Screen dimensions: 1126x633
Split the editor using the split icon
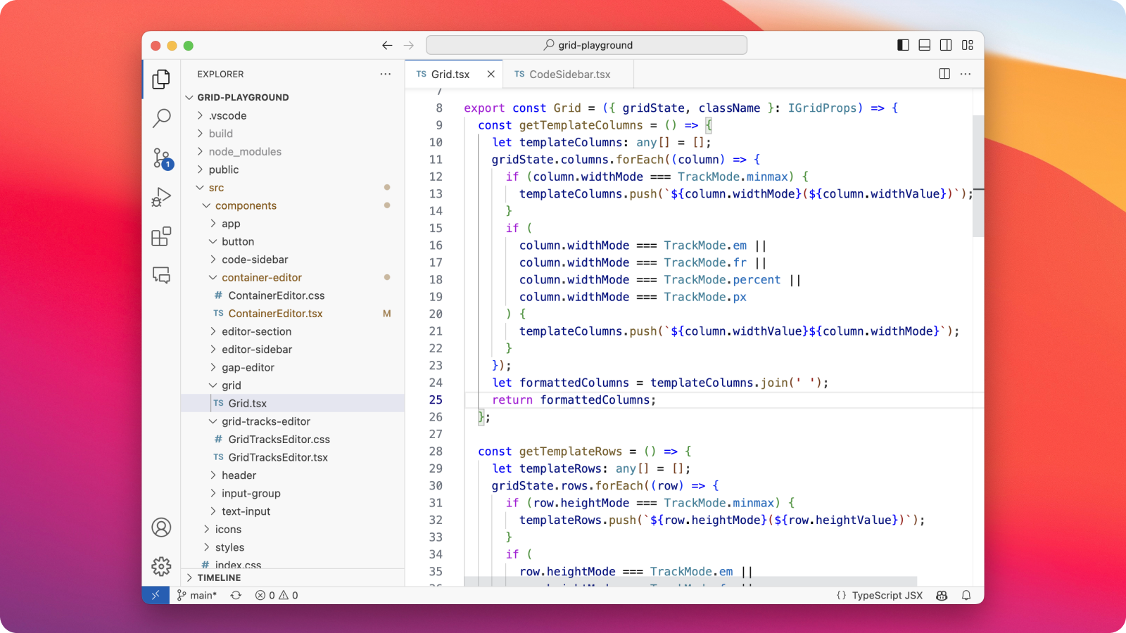click(943, 73)
